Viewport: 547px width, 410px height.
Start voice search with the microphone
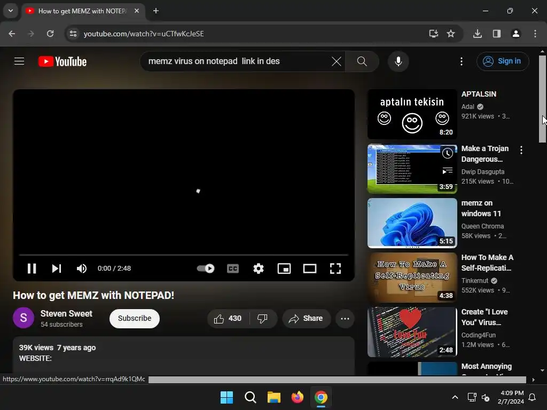398,61
